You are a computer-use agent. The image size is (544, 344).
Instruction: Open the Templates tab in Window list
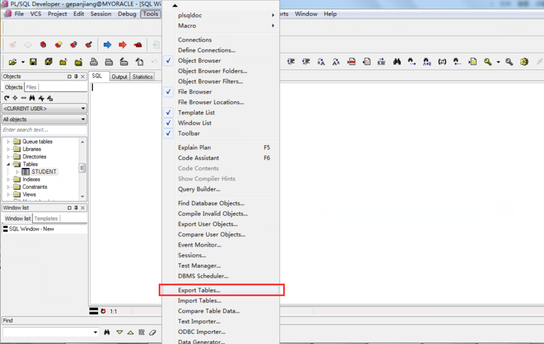[x=46, y=219]
